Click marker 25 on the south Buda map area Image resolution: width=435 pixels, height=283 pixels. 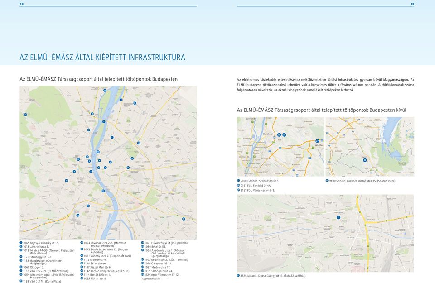click(88, 206)
